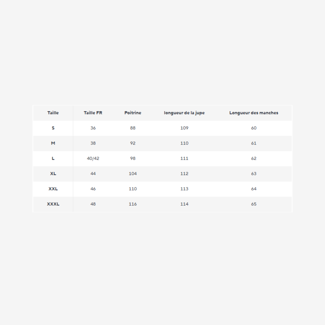Select the S size row label
The width and height of the screenshot is (325, 325).
click(x=53, y=128)
